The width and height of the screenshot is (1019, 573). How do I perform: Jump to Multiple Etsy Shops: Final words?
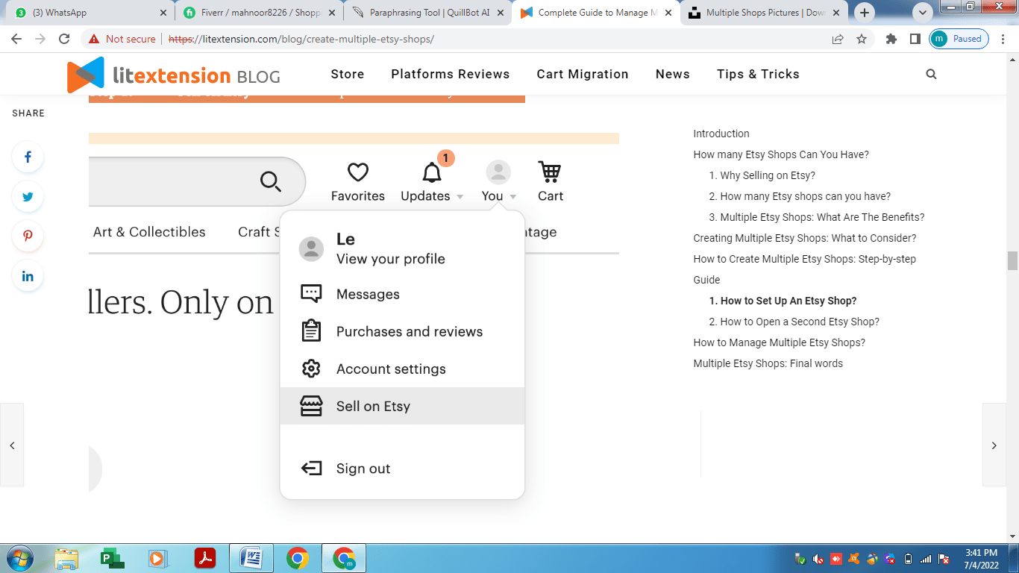(768, 363)
